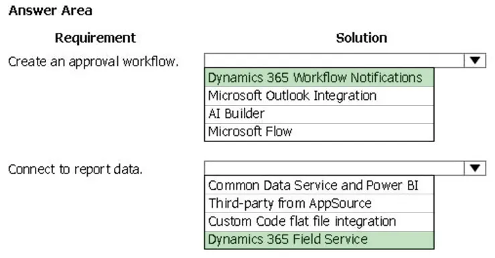Open the approval workflow dropdown arrow
Image resolution: width=495 pixels, height=258 pixels.
tap(475, 60)
